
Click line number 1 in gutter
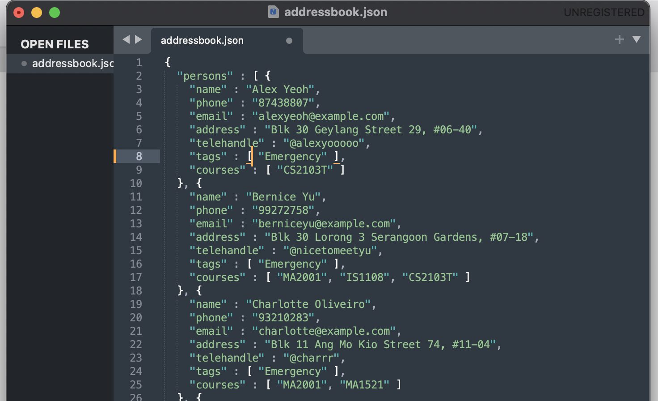[x=139, y=62]
